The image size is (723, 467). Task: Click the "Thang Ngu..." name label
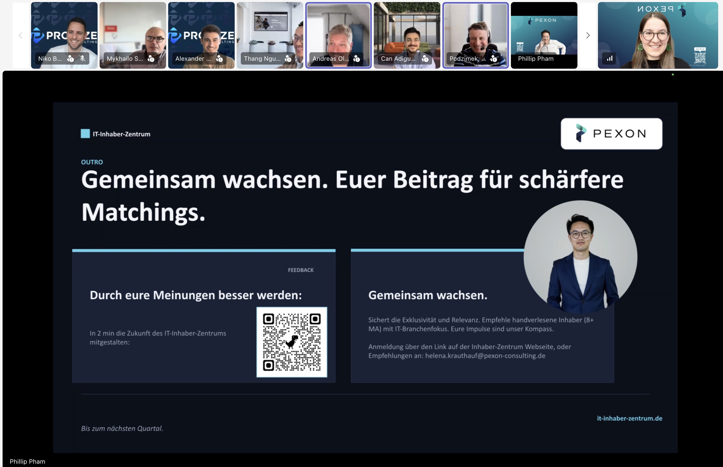tap(262, 58)
